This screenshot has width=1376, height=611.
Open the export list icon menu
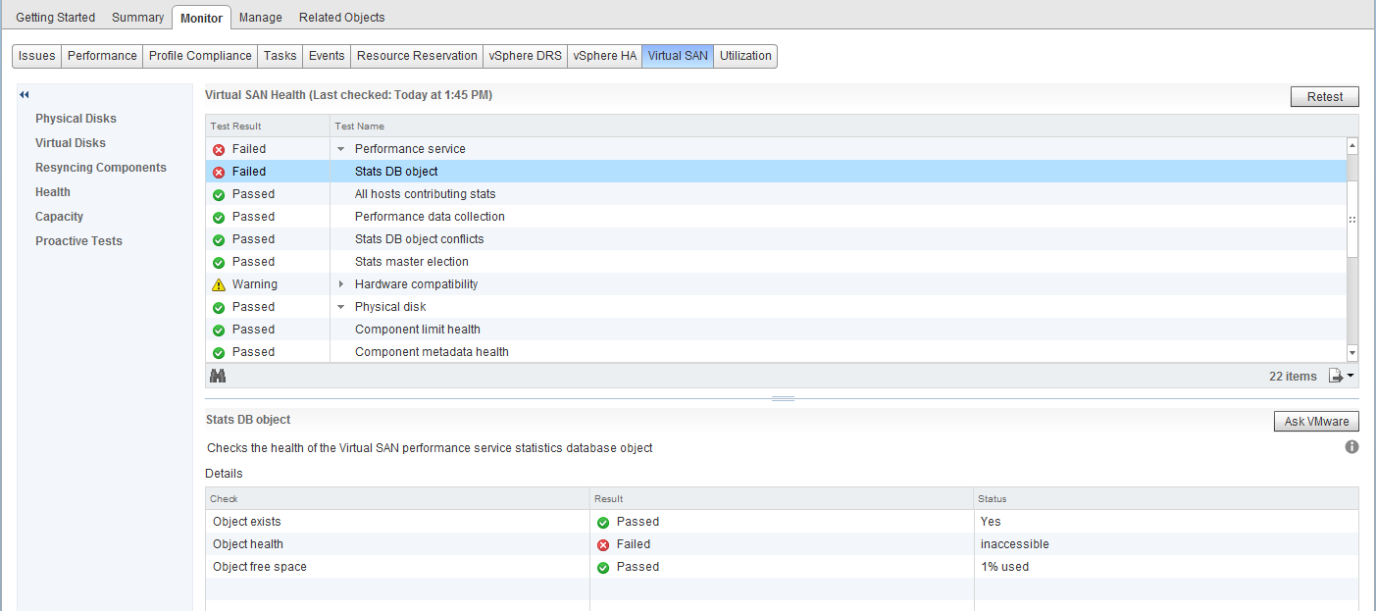[1341, 376]
